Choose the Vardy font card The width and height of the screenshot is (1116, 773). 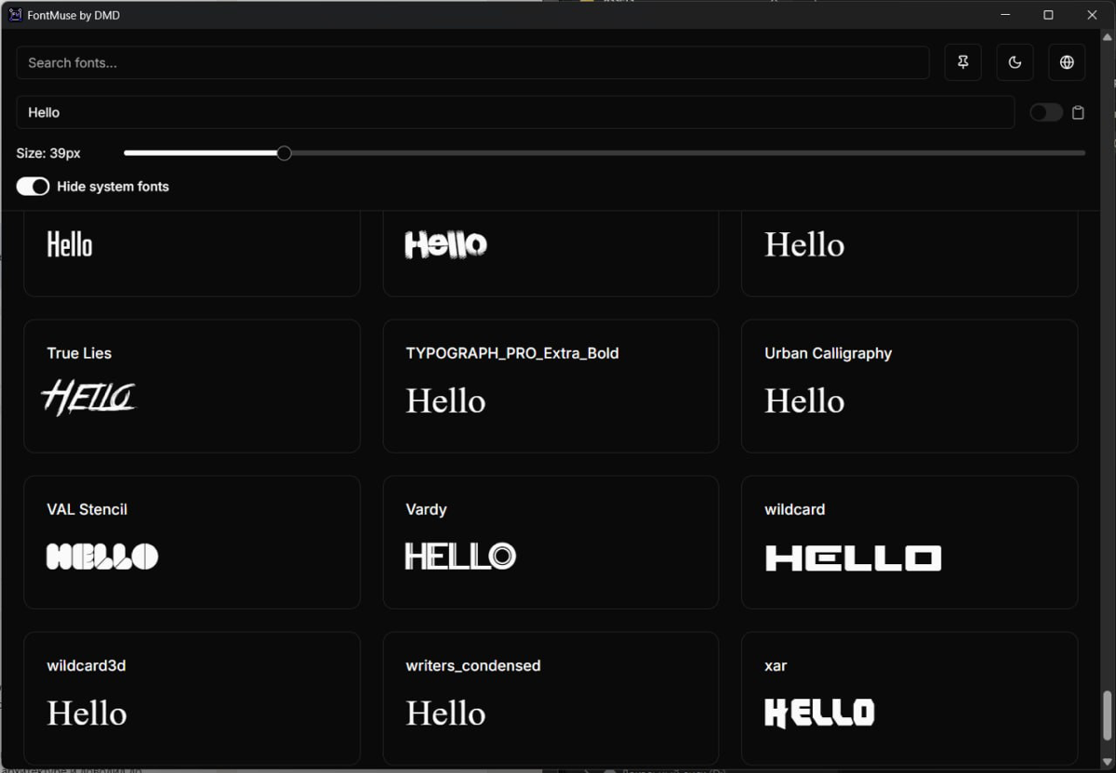pyautogui.click(x=551, y=542)
